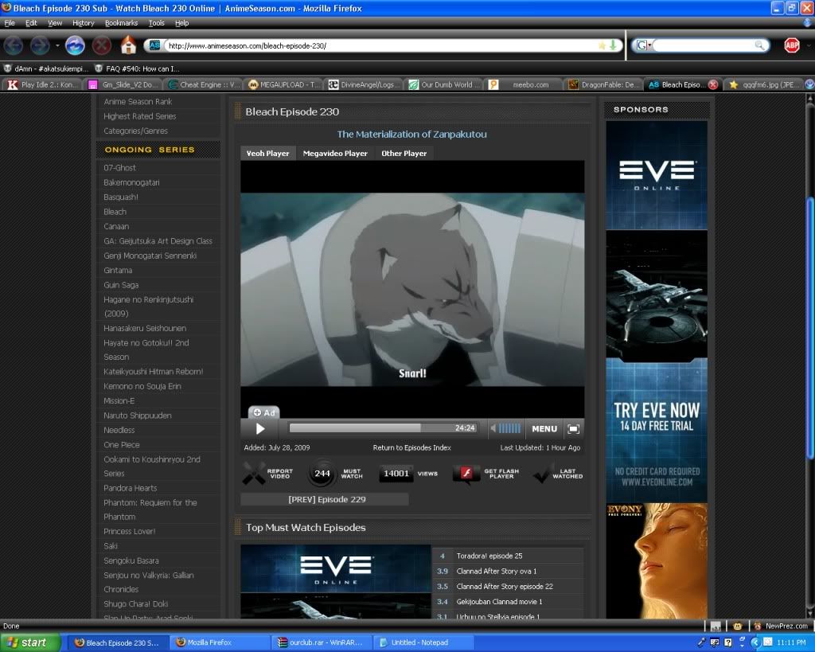
Task: Click the reload page button
Action: [x=75, y=45]
